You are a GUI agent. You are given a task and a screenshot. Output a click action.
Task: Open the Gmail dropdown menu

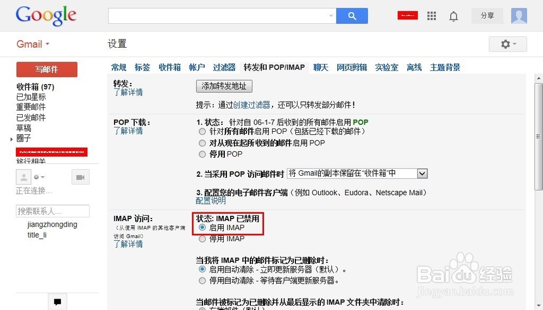coord(33,44)
